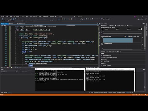This screenshot has height=111, width=148.
Task: Toggle the Private Bytes legend in Process Memory
Action: click(x=136, y=36)
